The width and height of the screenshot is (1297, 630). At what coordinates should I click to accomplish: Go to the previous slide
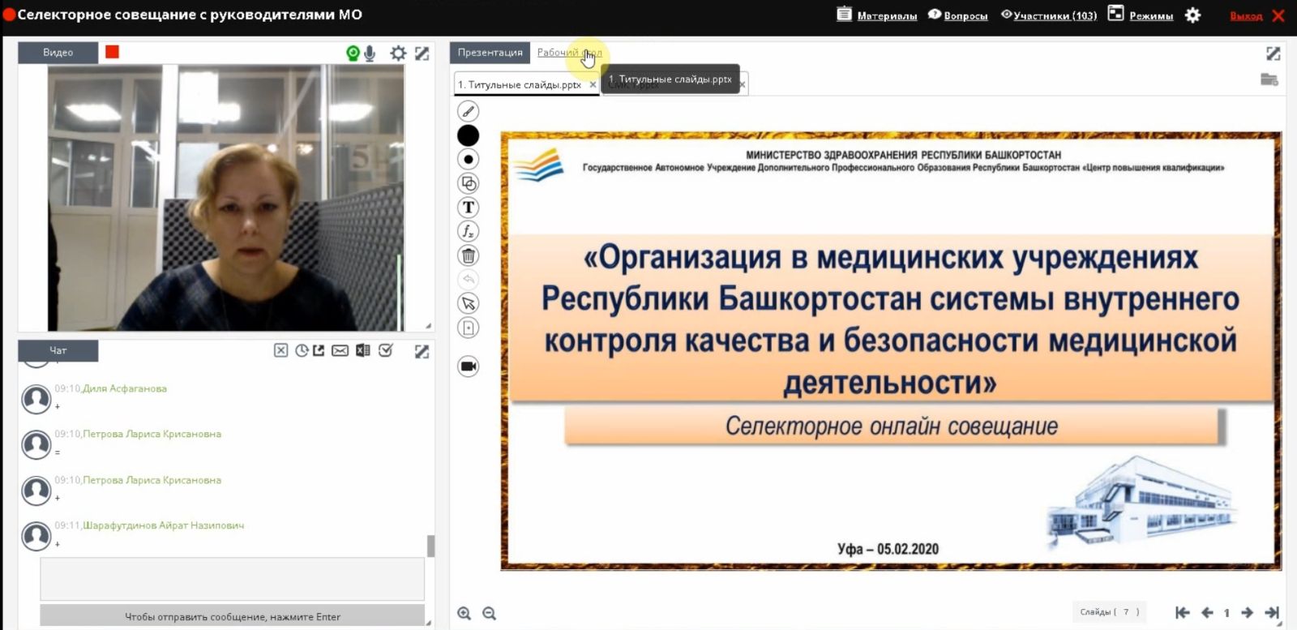pyautogui.click(x=1207, y=613)
